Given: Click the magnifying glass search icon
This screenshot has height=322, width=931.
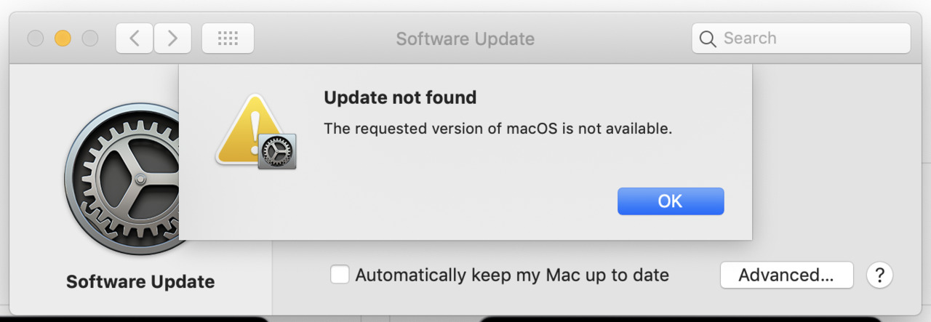Looking at the screenshot, I should tap(708, 39).
